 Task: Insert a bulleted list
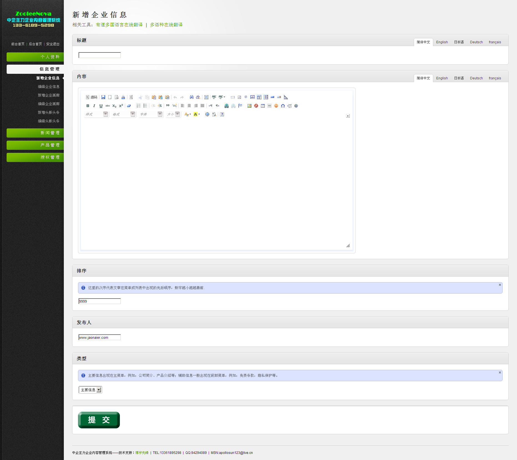point(145,106)
